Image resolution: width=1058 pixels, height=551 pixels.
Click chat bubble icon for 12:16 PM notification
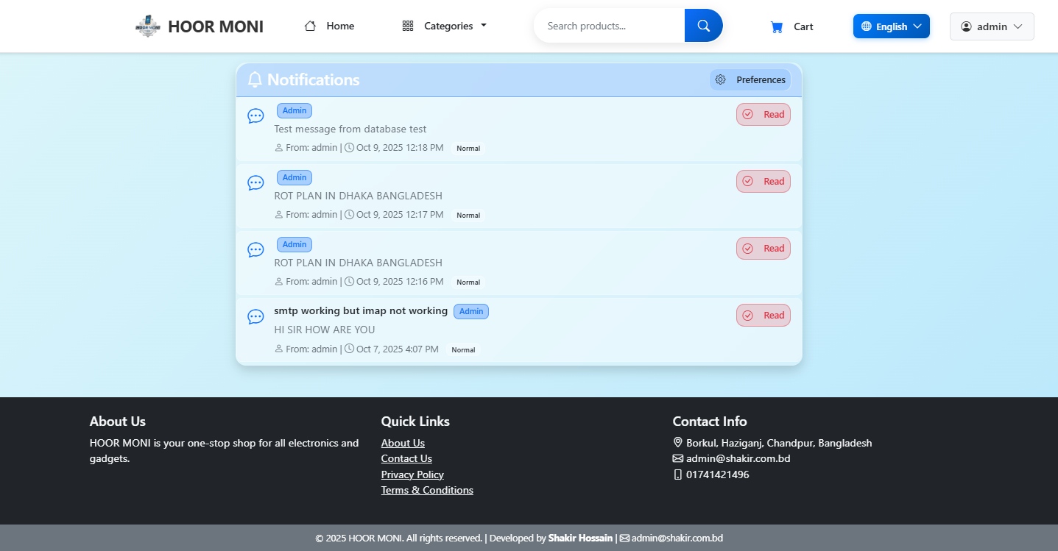coord(255,250)
